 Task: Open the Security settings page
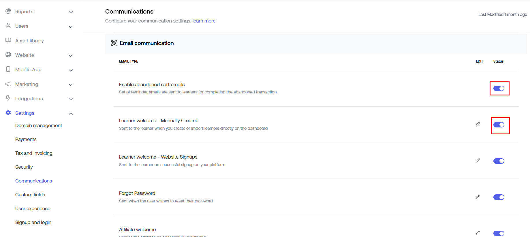(x=24, y=167)
